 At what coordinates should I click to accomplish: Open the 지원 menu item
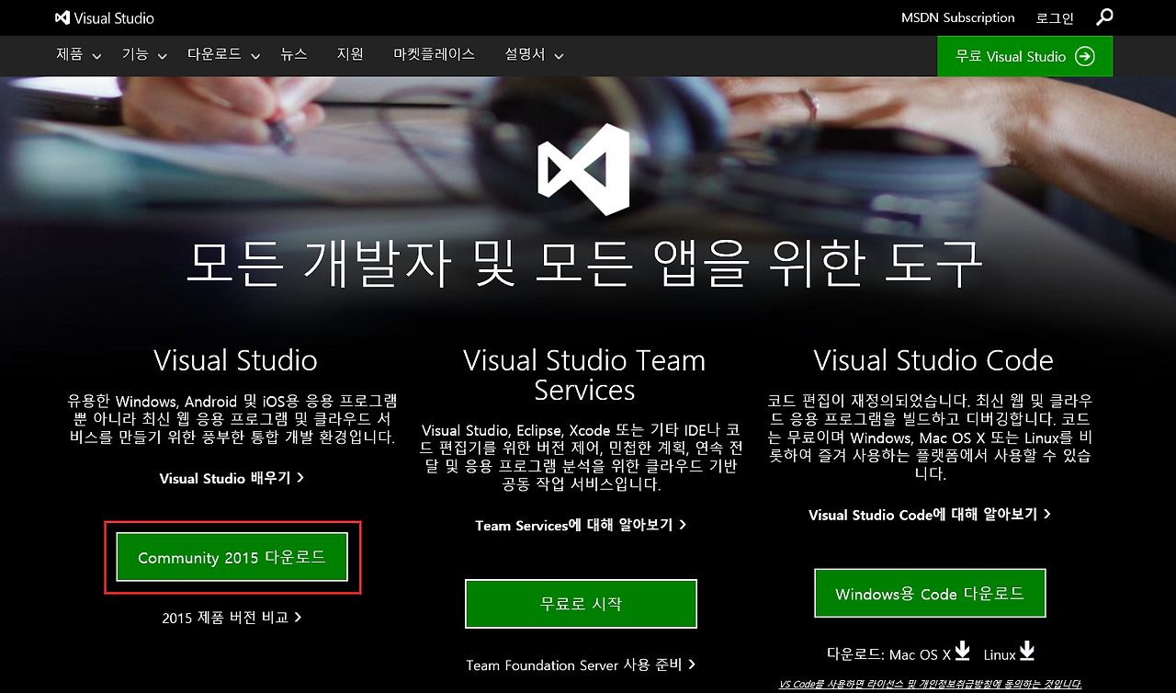point(350,54)
